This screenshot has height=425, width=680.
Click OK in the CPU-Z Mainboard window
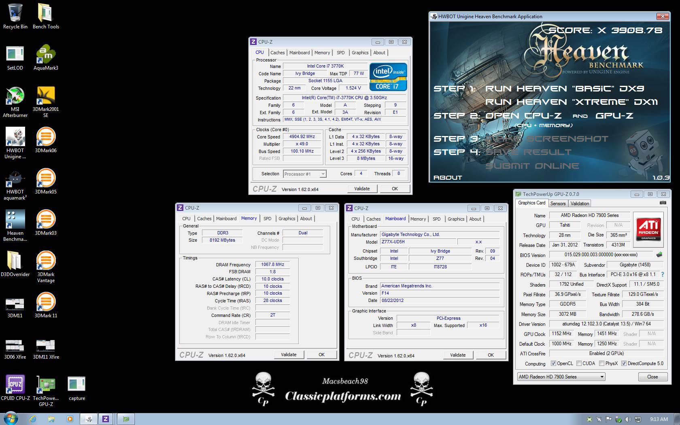coord(491,355)
